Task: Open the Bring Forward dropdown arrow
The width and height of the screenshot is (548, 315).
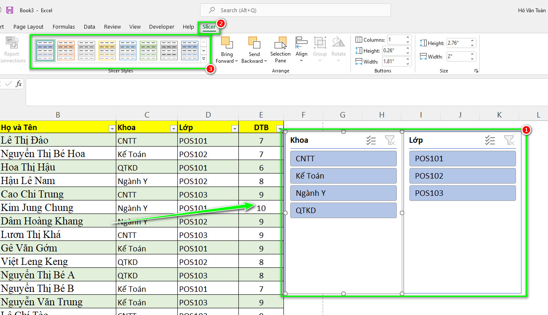Action: coord(236,61)
